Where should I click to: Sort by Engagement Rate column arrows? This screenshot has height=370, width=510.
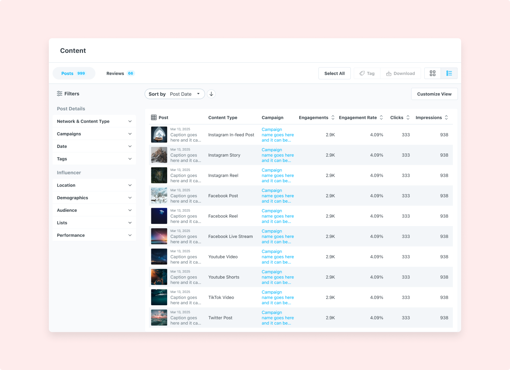381,117
